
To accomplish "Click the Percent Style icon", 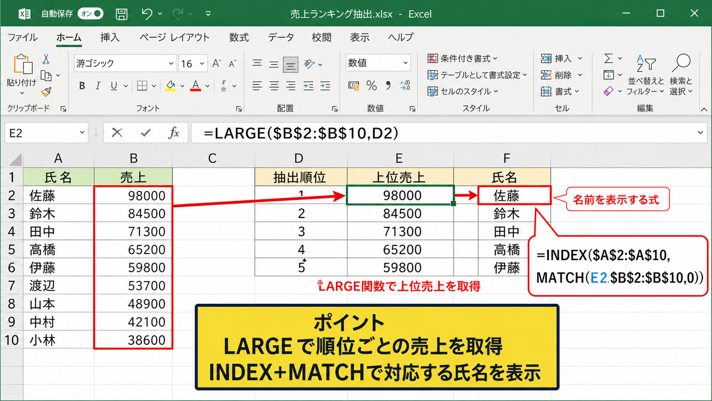I will pos(372,86).
